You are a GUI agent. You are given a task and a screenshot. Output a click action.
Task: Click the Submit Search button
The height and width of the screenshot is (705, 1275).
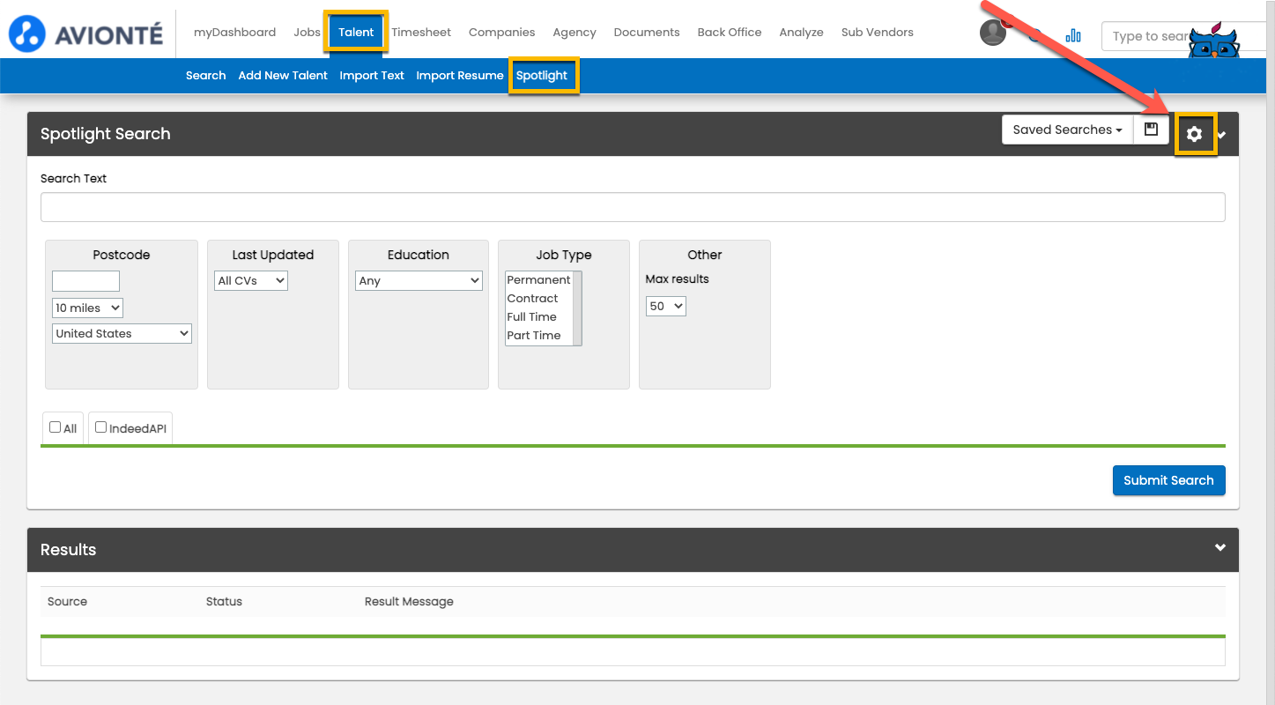coord(1168,480)
